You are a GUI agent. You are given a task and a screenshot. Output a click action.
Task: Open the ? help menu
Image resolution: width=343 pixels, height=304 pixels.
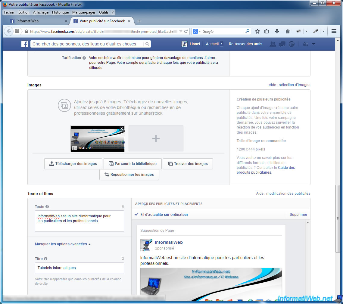coord(113,12)
